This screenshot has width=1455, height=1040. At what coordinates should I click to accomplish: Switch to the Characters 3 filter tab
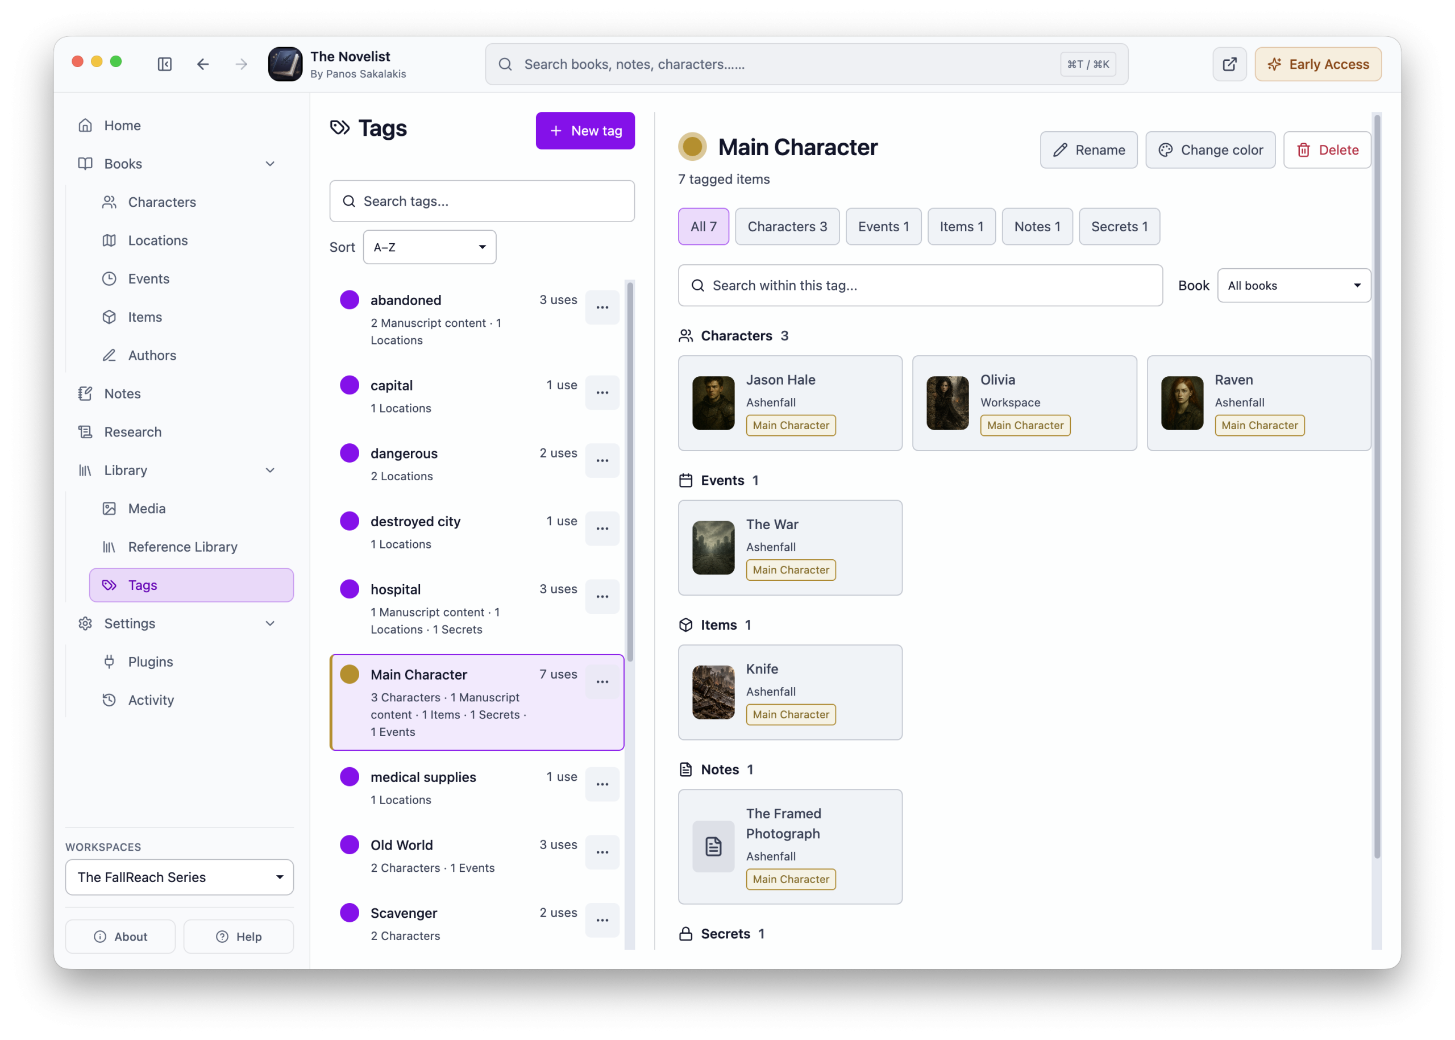787,227
